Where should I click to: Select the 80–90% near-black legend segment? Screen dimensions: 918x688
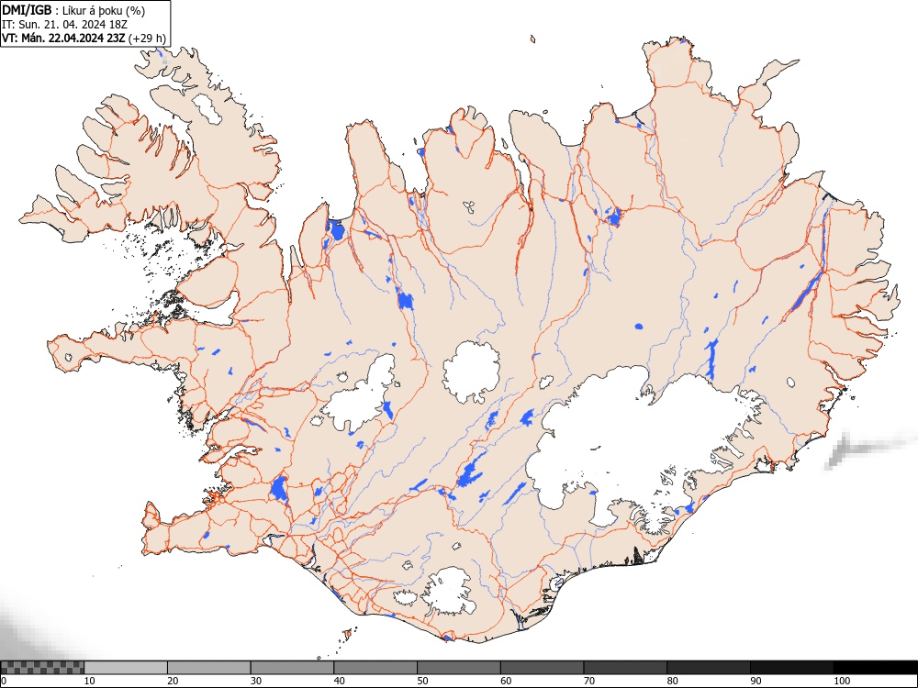pyautogui.click(x=709, y=668)
